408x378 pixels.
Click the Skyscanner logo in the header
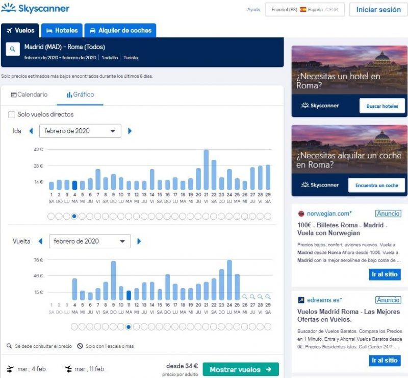click(36, 9)
